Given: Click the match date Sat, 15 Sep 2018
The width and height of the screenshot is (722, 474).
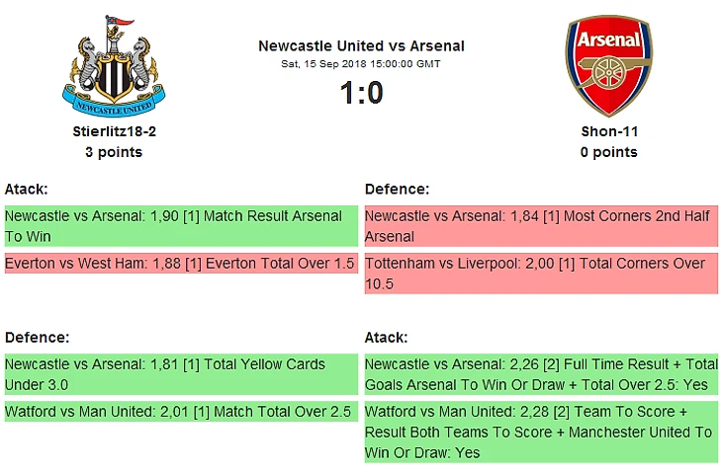Looking at the screenshot, I should pos(361,64).
